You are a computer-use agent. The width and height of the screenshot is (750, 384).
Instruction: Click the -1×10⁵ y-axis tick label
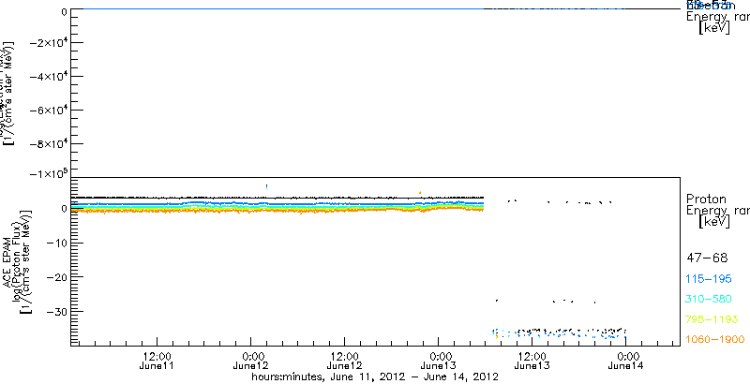pos(48,173)
